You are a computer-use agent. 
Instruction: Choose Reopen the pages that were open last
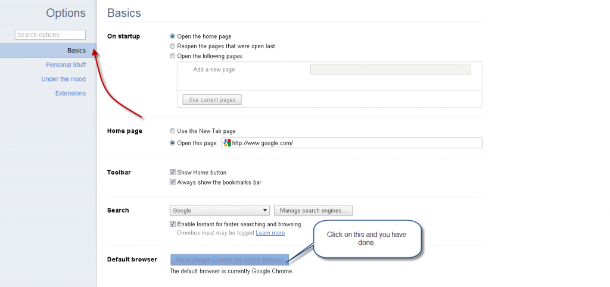[x=172, y=46]
